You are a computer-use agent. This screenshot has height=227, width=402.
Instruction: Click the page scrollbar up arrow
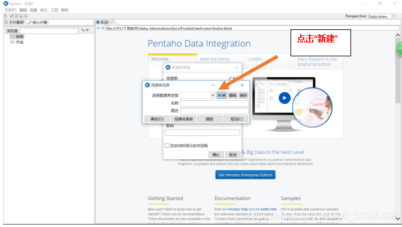pyautogui.click(x=398, y=35)
